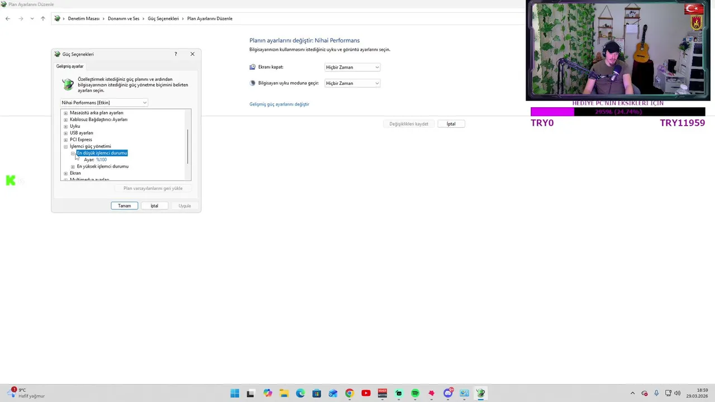Select the Gelişmiş ayarlar tab
The width and height of the screenshot is (715, 402).
coord(70,66)
